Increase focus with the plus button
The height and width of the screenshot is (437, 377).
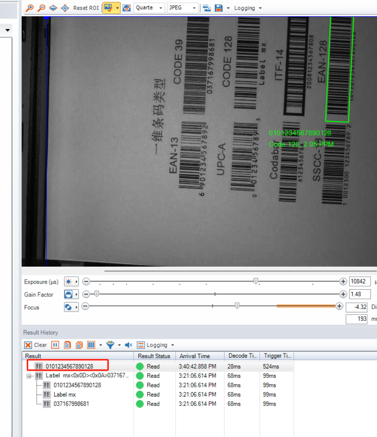tap(339, 306)
